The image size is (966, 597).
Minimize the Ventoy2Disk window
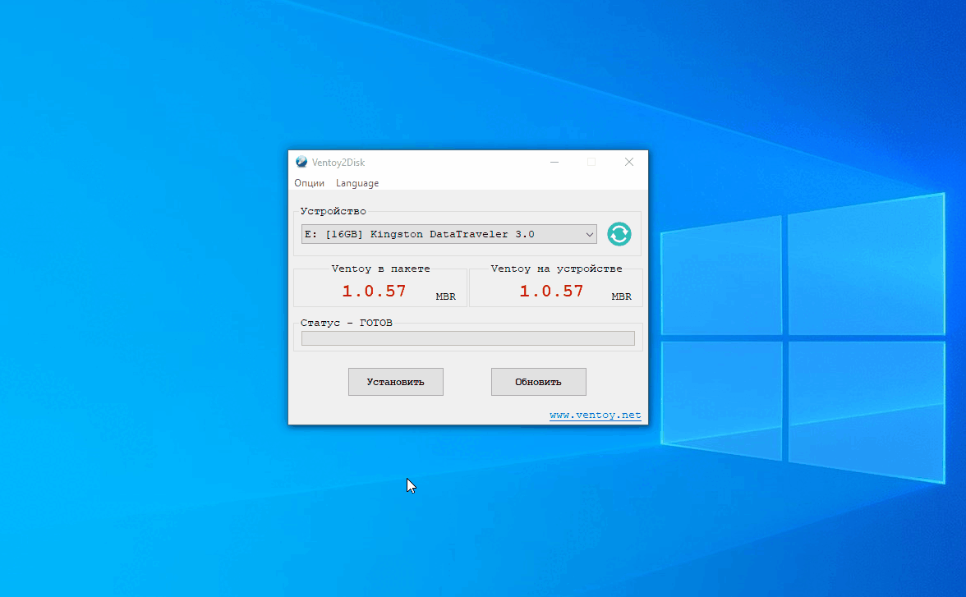coord(554,162)
